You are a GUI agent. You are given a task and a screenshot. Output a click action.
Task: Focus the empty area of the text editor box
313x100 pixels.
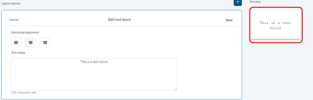(x=94, y=78)
